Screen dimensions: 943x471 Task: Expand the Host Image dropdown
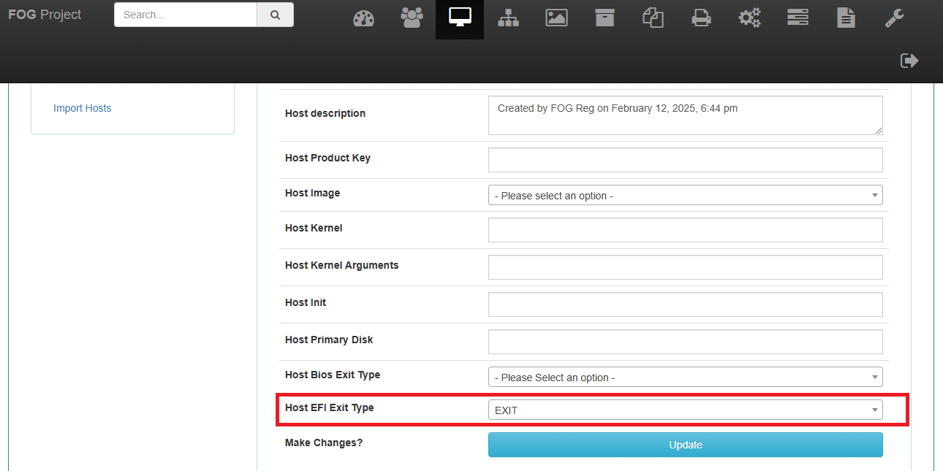[685, 196]
